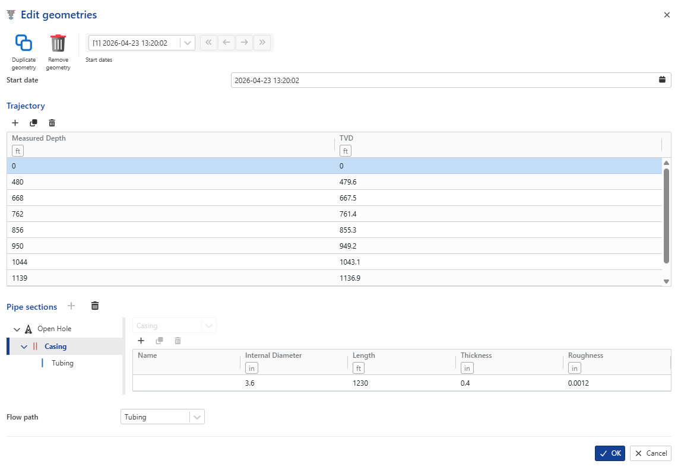
Task: Select Thickness value 0.4
Action: (x=509, y=383)
